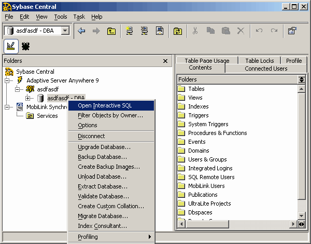Image resolution: width=311 pixels, height=244 pixels.
Task: Toggle the Design mode toolbar button
Action: tap(11, 46)
